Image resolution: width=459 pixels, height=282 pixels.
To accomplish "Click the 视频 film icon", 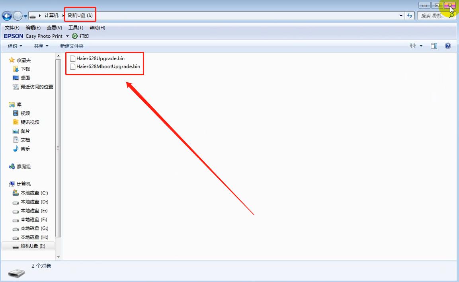I will [16, 113].
